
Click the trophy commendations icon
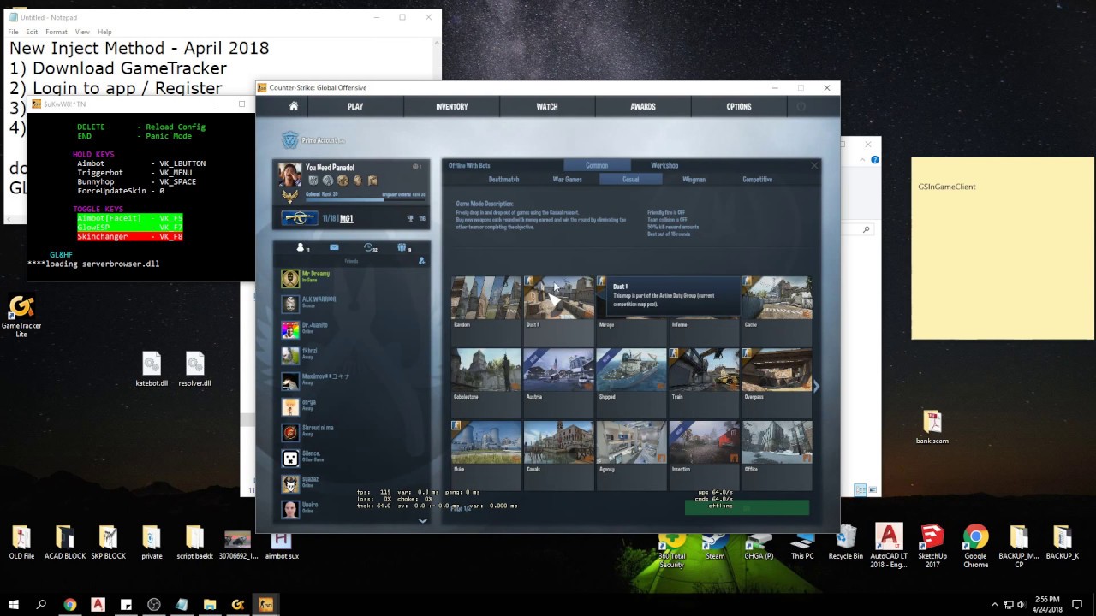(410, 219)
